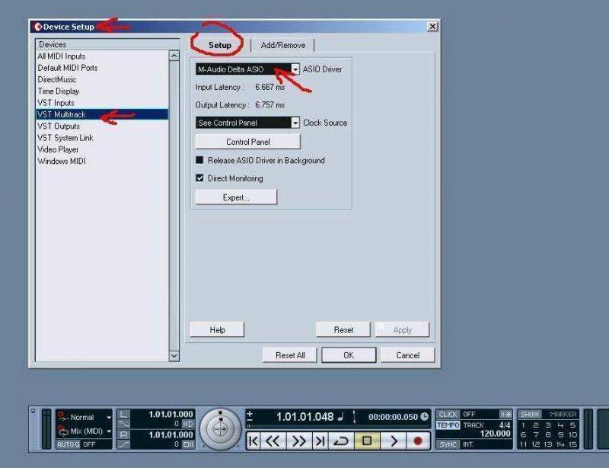
Task: Open the Clock Source dropdown
Action: point(295,123)
